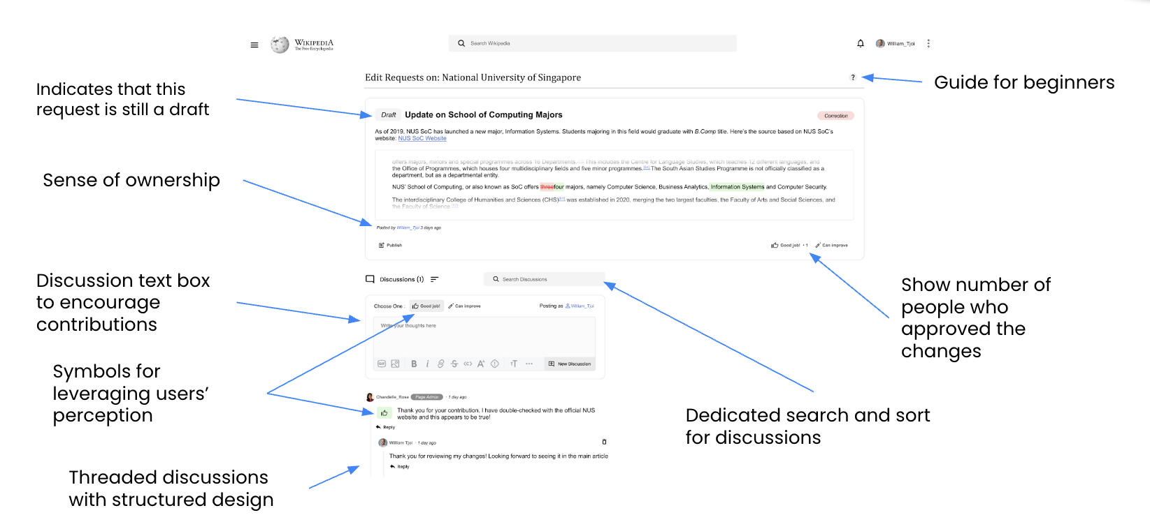Open the hamburger navigation menu
Viewport: 1150px width, 522px height.
[x=254, y=45]
